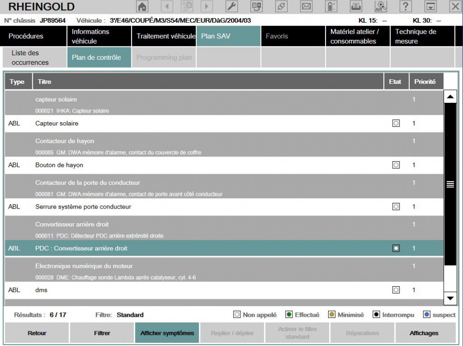Sort by the Etat column header

click(x=396, y=81)
